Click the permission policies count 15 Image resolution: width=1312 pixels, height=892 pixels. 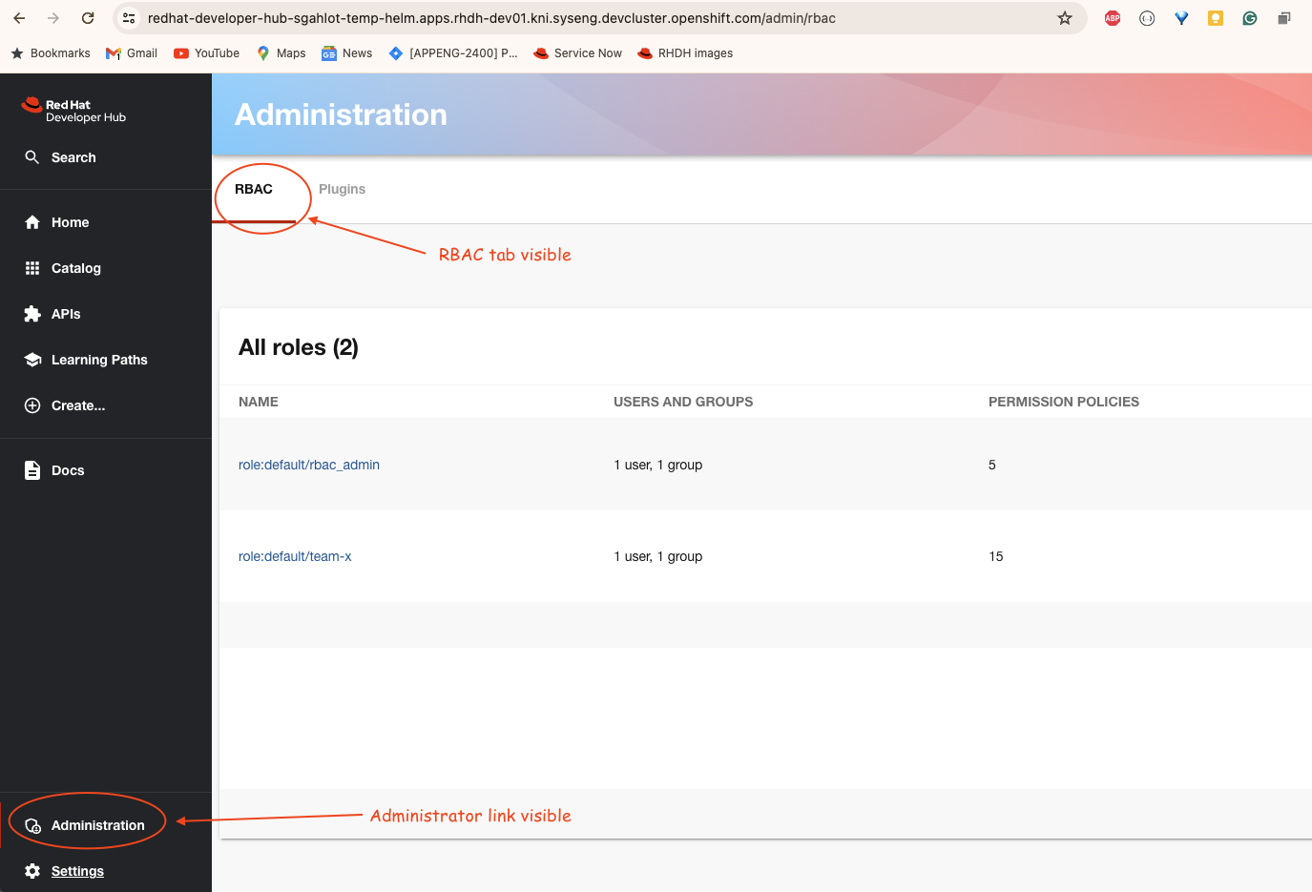click(996, 556)
